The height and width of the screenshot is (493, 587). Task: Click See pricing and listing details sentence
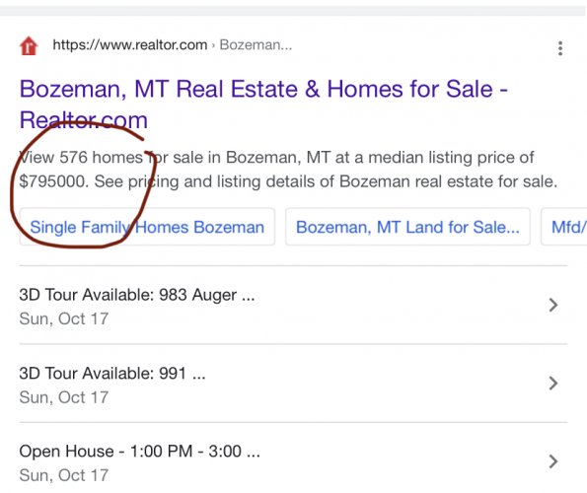point(326,181)
